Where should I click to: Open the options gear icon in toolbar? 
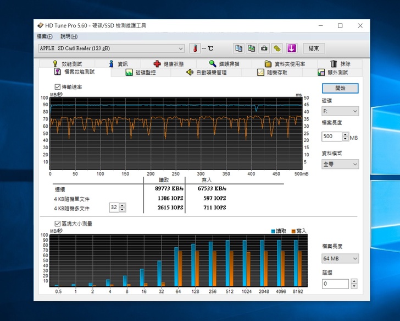[x=277, y=48]
